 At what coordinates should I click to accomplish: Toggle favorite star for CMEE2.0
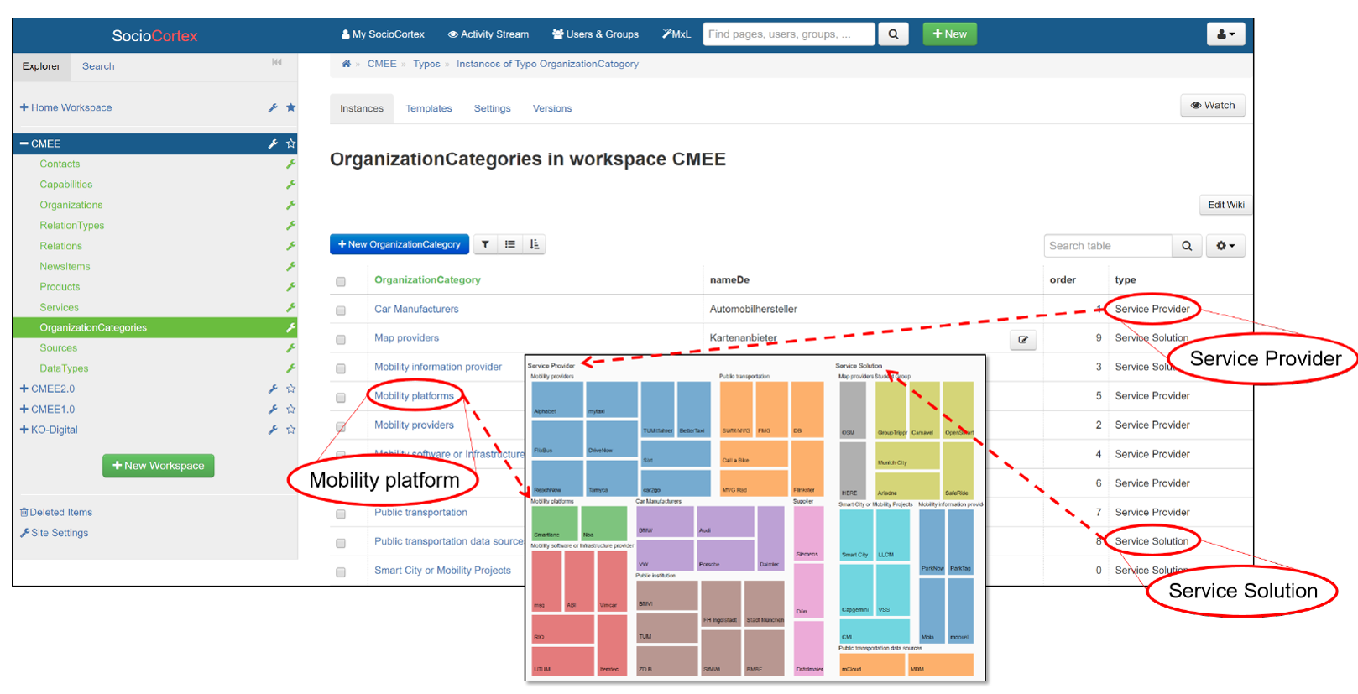(x=290, y=389)
